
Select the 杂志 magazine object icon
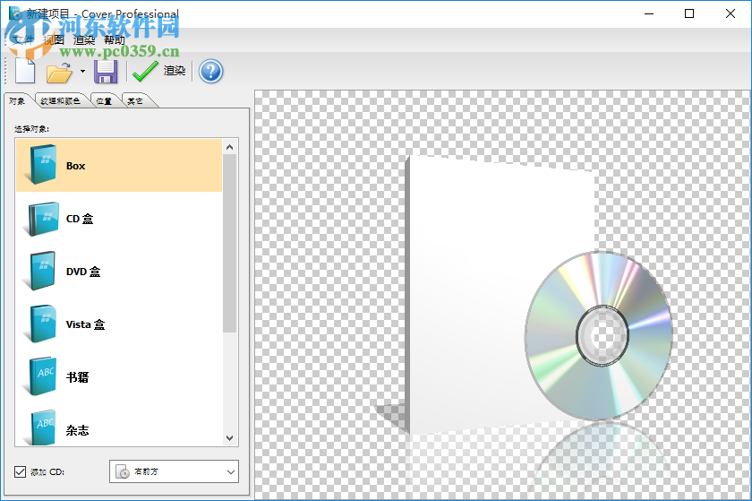click(x=41, y=428)
